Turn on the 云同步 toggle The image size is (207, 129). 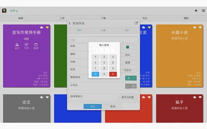click(x=131, y=86)
